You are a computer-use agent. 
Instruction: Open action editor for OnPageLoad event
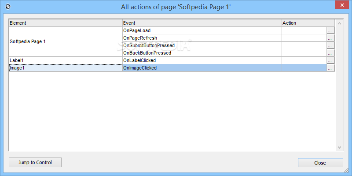point(330,30)
